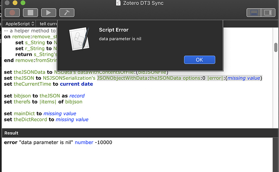Viewport: 279px width, 172px height.
Task: Click the 'data parameter is nil' dialog message
Action: pyautogui.click(x=120, y=39)
